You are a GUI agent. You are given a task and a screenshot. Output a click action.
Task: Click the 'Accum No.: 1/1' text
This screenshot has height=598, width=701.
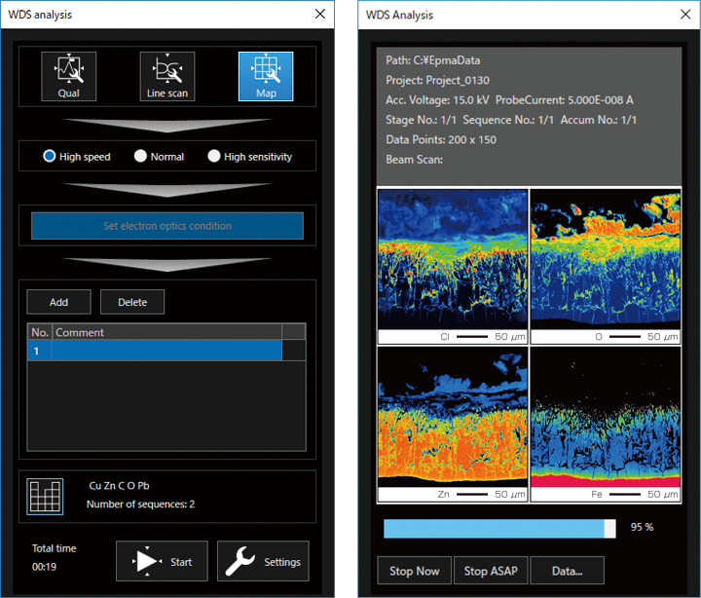coord(599,120)
